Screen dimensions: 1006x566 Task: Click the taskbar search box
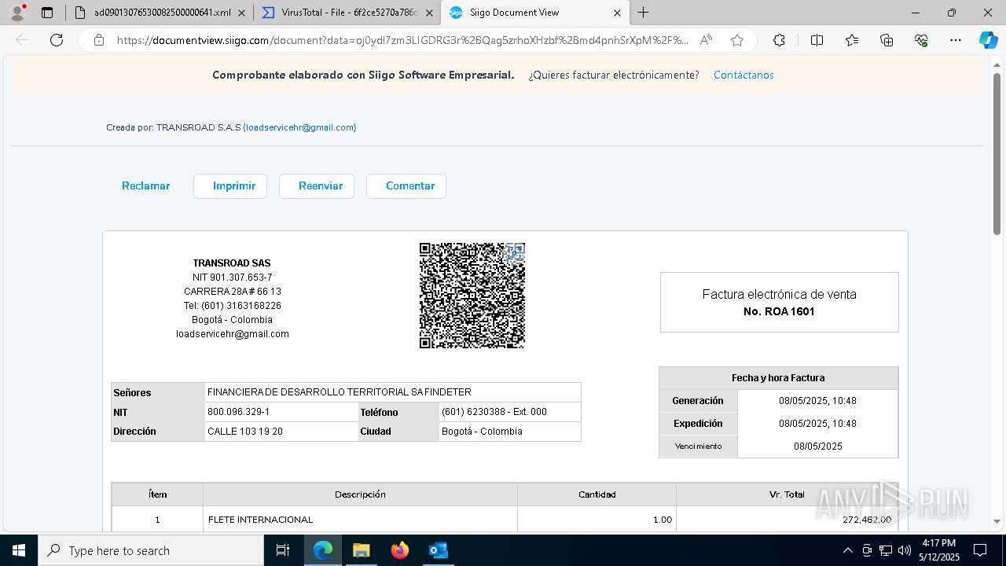coord(151,550)
